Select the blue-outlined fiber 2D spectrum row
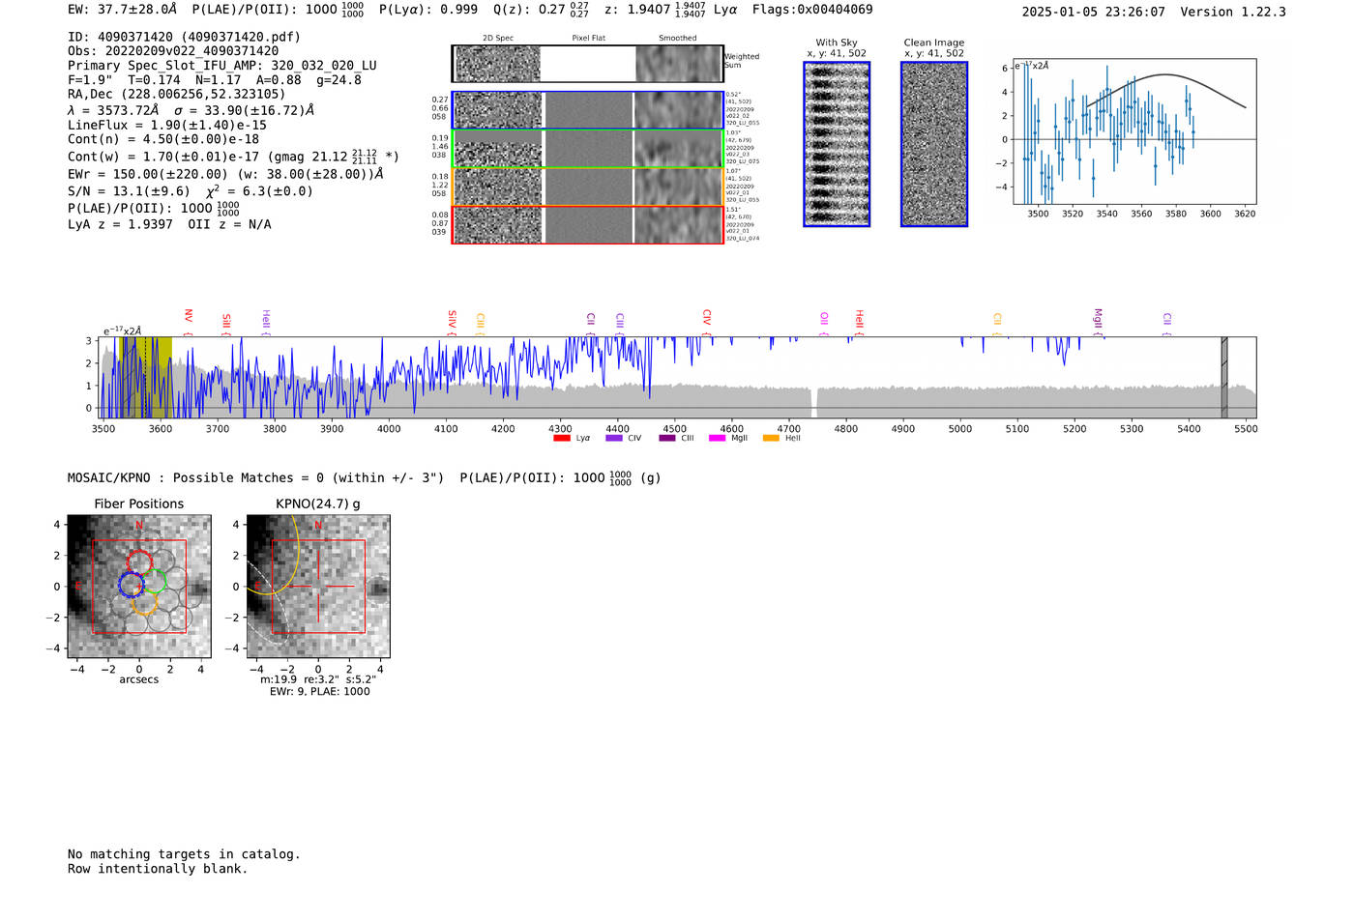The image size is (1354, 921). coord(587,110)
